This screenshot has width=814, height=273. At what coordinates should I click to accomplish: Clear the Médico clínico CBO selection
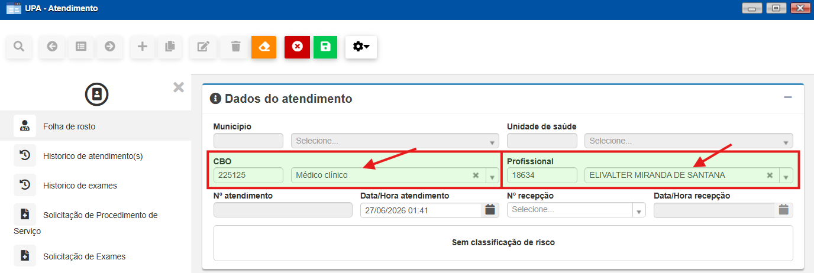click(476, 175)
